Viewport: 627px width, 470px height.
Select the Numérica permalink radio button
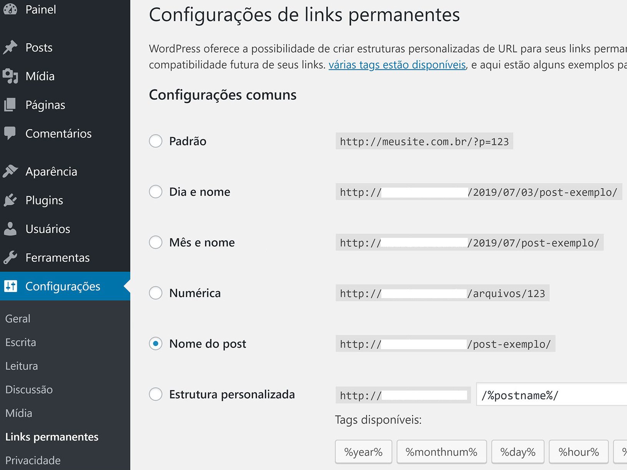click(x=156, y=293)
